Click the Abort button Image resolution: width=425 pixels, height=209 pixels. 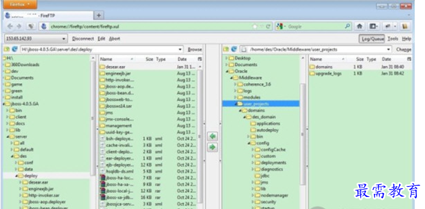tap(114, 38)
